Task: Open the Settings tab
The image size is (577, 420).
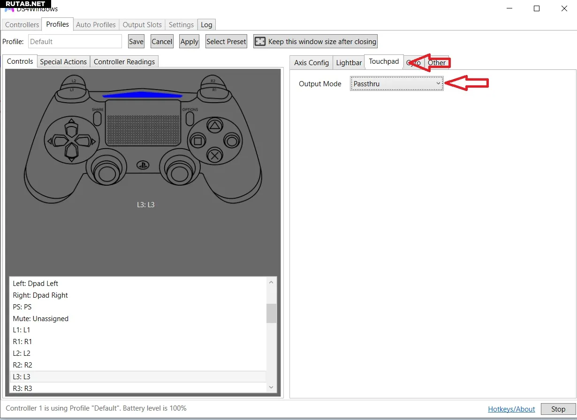Action: coord(181,25)
